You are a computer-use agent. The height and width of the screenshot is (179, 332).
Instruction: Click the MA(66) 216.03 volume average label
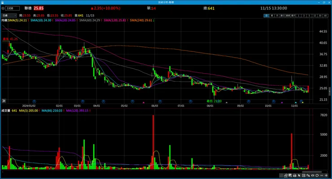point(52,111)
